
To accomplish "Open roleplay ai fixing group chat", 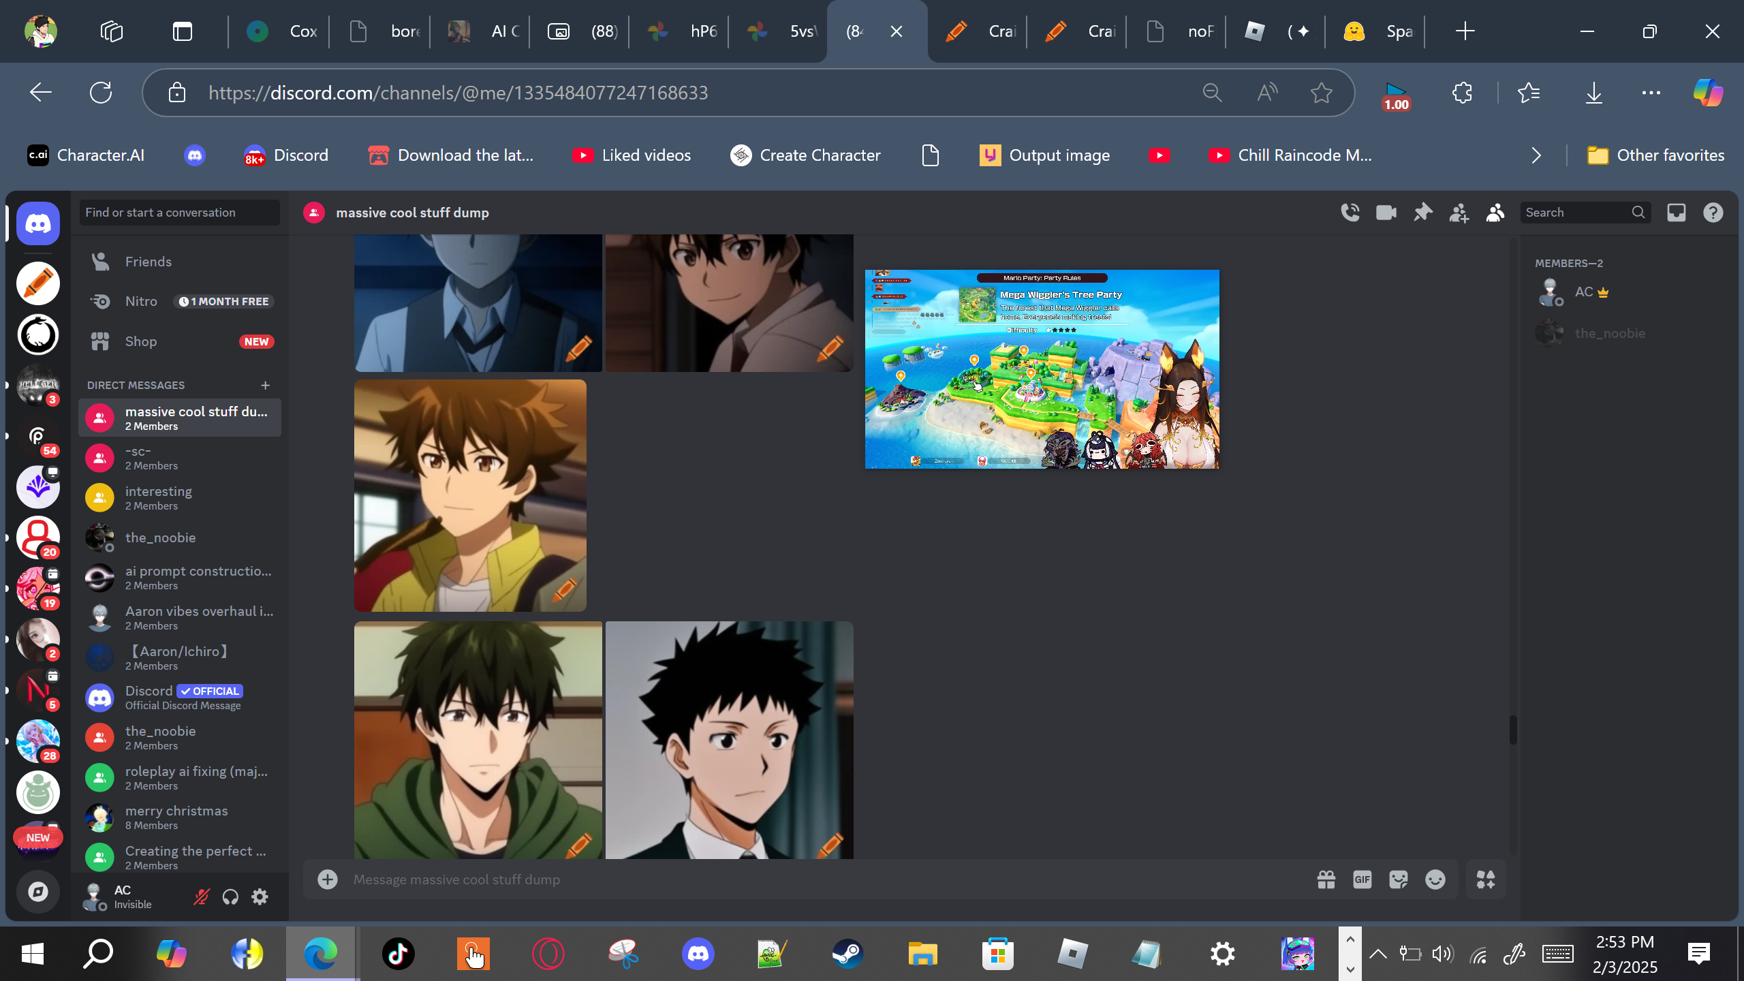I will (x=180, y=777).
